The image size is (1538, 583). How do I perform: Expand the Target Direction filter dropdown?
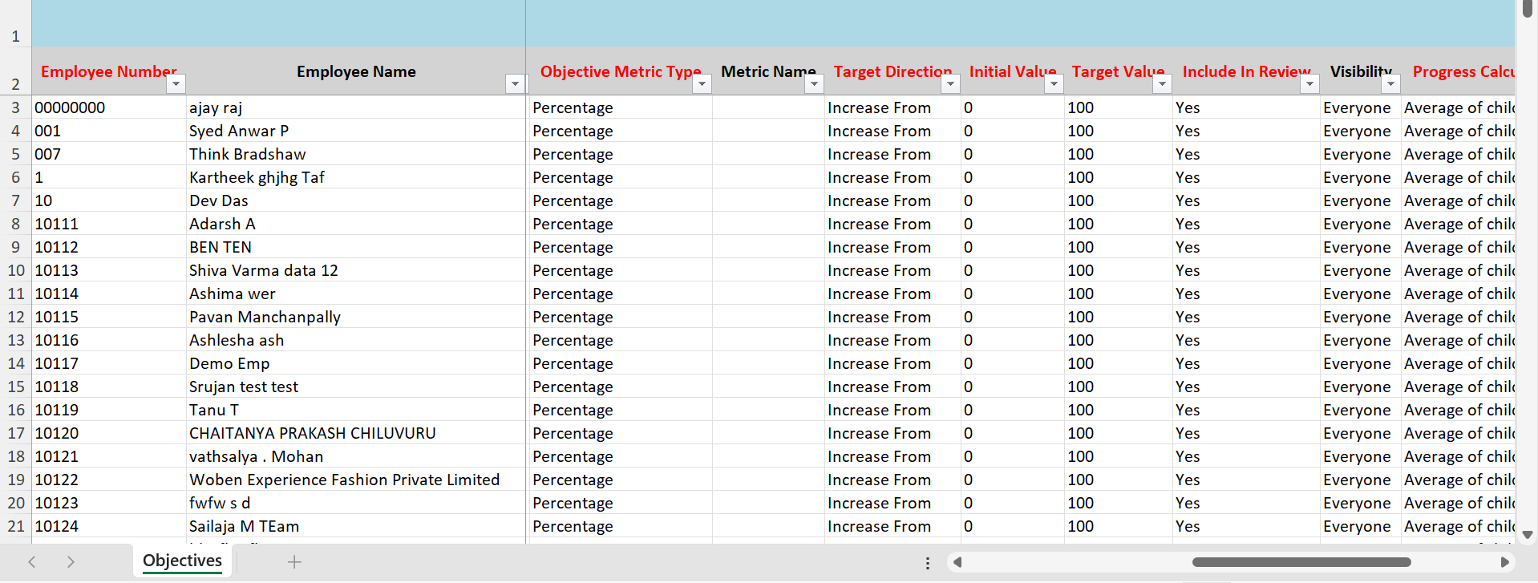[x=950, y=84]
